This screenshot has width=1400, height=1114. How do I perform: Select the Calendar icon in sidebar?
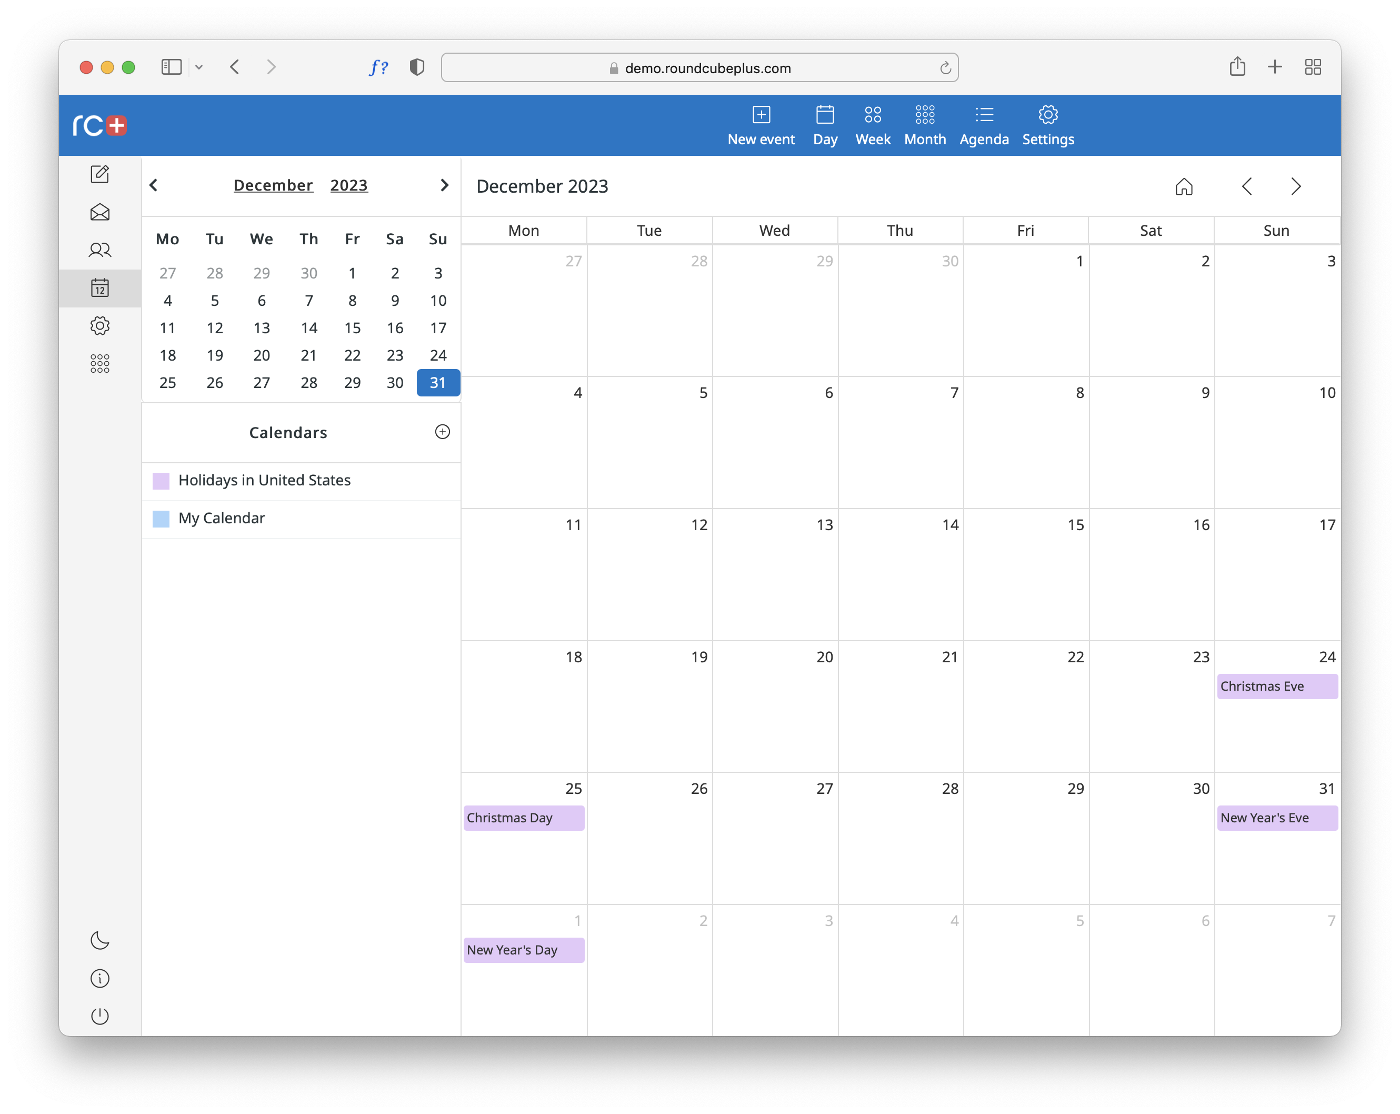(99, 288)
